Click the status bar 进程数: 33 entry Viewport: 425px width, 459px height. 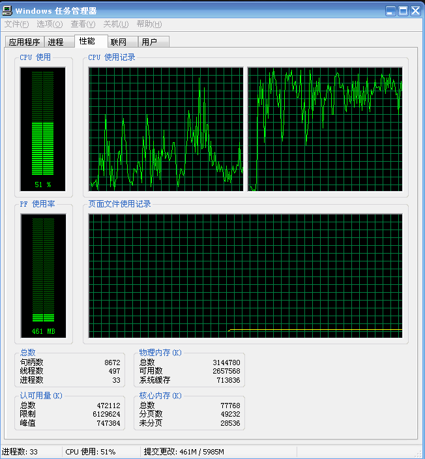(20, 452)
